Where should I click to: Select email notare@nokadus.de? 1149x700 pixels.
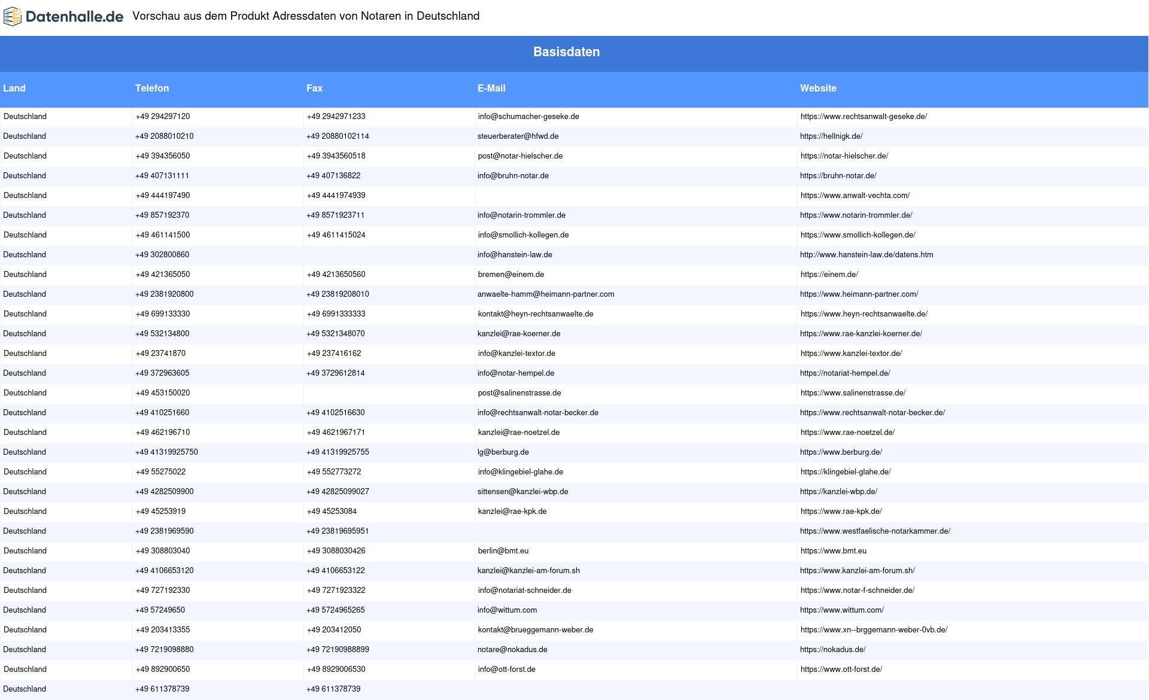(512, 650)
